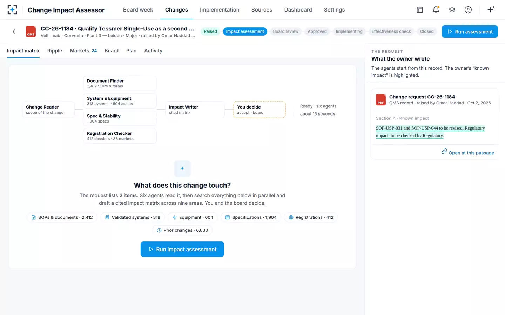Switch to the Ripple tab
Screen dimensions: 505x315
point(55,51)
